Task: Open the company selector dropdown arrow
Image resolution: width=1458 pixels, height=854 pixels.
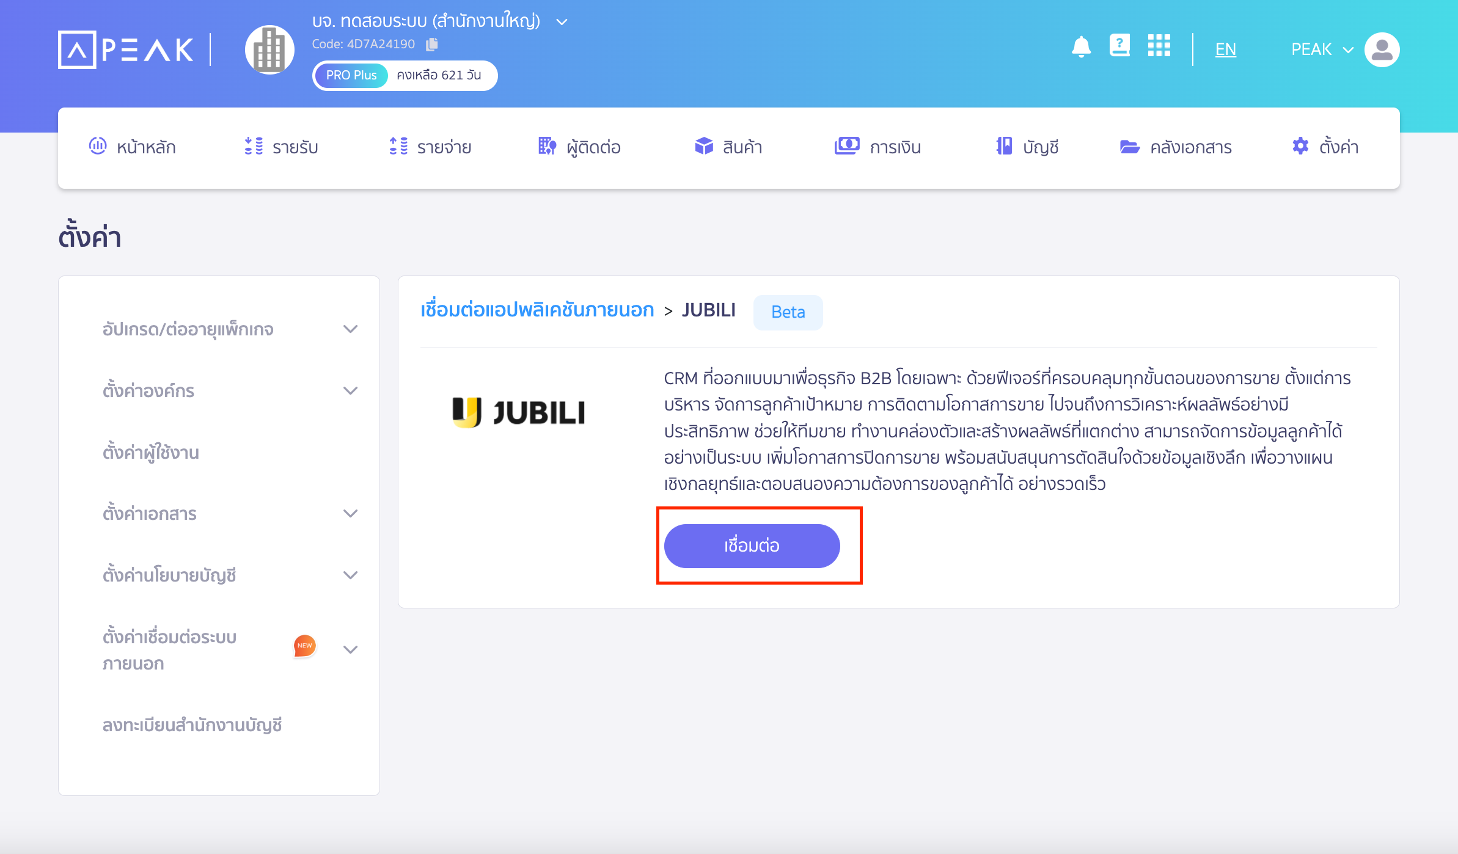Action: pos(562,22)
